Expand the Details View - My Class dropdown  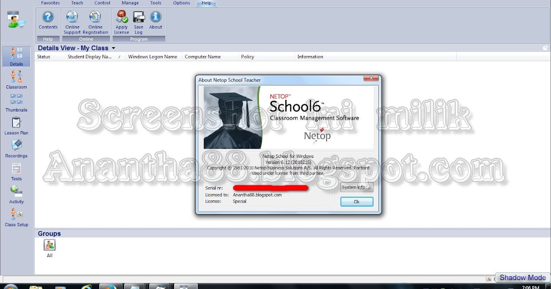click(113, 48)
